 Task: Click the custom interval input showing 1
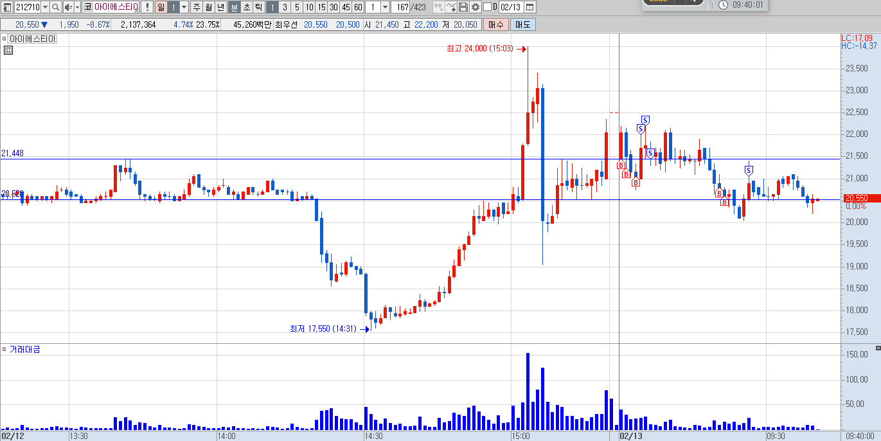pyautogui.click(x=373, y=7)
